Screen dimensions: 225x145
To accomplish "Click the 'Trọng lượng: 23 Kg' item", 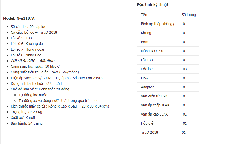I will (26, 112).
